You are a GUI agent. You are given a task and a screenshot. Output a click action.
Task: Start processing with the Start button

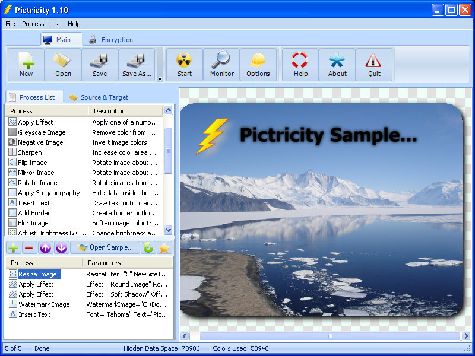point(185,65)
